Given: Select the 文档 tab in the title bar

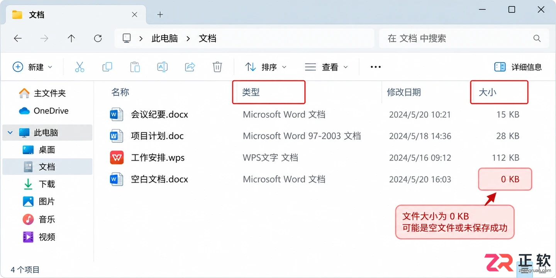Looking at the screenshot, I should pos(76,15).
